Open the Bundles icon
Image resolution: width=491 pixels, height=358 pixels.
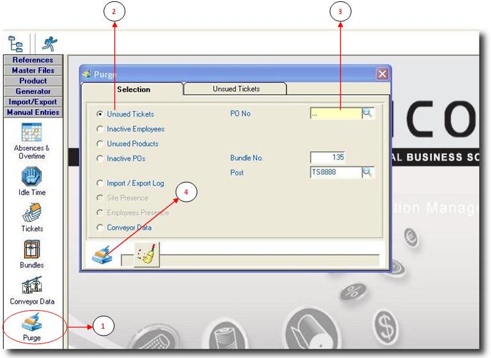[32, 249]
